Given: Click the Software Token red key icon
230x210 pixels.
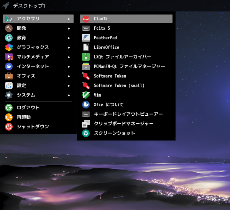Looking at the screenshot, I should point(86,76).
